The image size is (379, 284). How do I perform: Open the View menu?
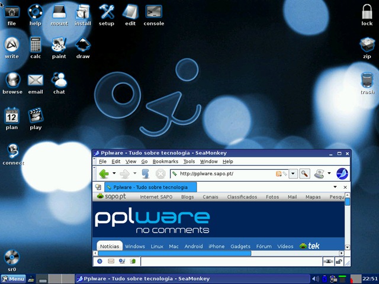coord(131,162)
